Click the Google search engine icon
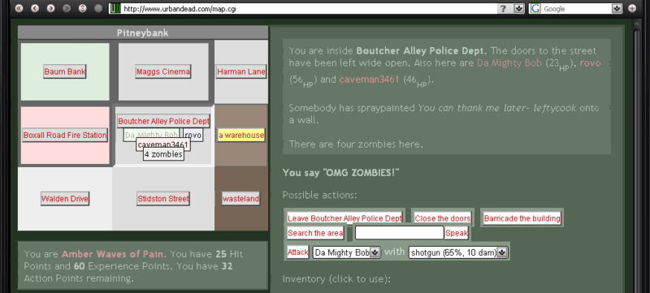The height and width of the screenshot is (293, 650). coord(535,8)
